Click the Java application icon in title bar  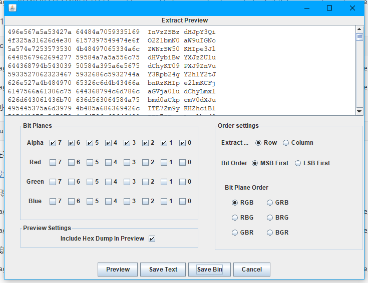[x=13, y=8]
